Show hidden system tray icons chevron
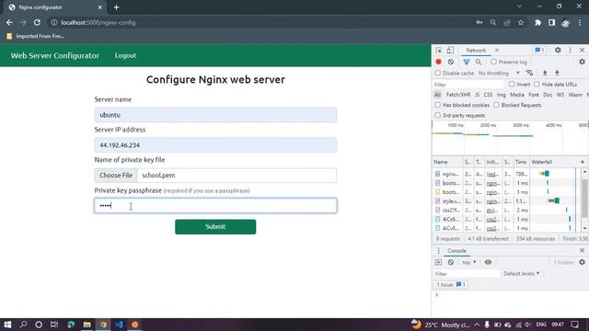This screenshot has height=331, width=589. pyautogui.click(x=477, y=325)
